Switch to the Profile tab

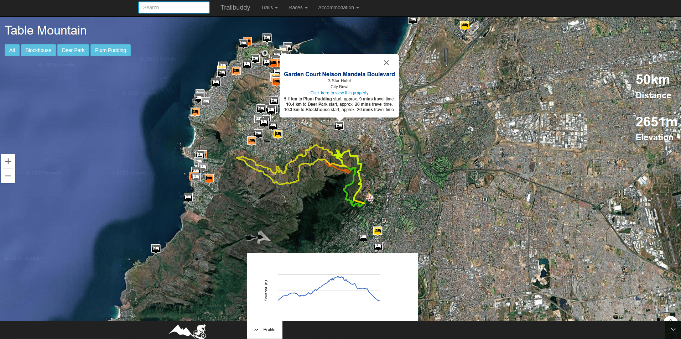point(265,330)
